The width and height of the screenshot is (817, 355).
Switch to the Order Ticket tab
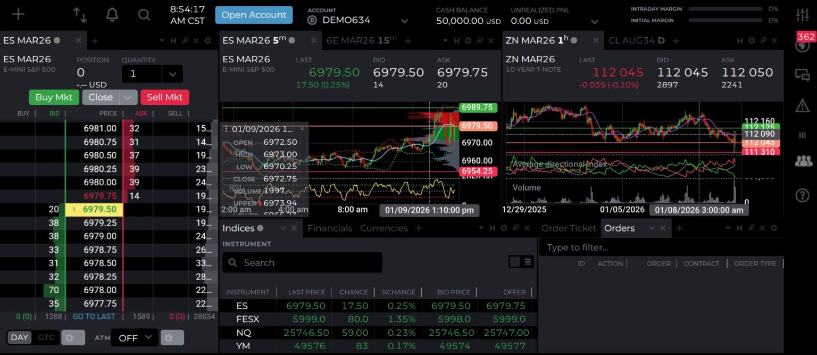tap(569, 228)
